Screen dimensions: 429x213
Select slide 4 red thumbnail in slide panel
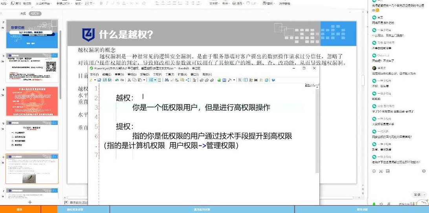point(32,101)
